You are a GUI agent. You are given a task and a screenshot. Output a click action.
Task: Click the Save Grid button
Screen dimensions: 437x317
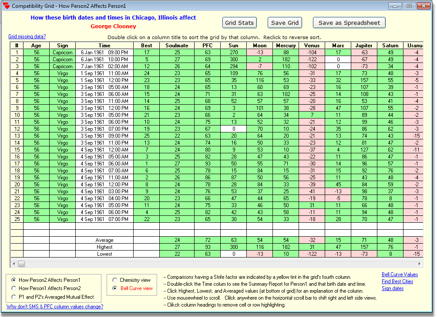coord(285,23)
